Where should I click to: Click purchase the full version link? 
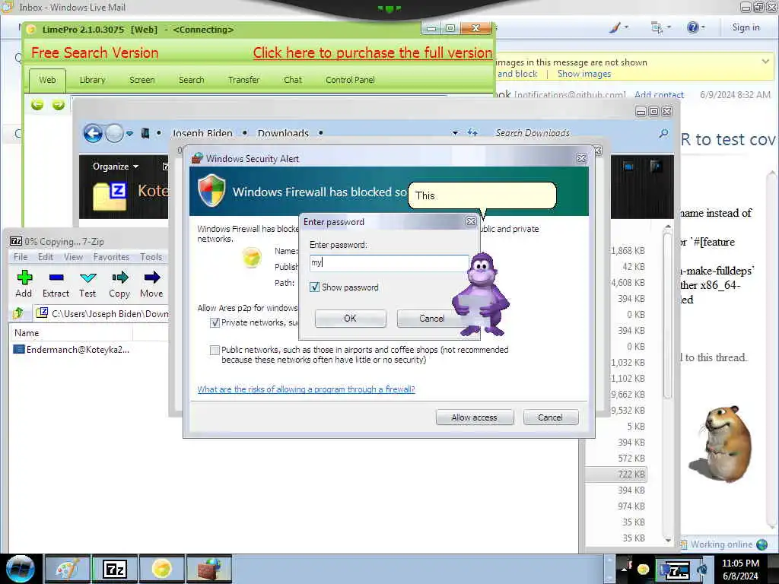(x=373, y=52)
